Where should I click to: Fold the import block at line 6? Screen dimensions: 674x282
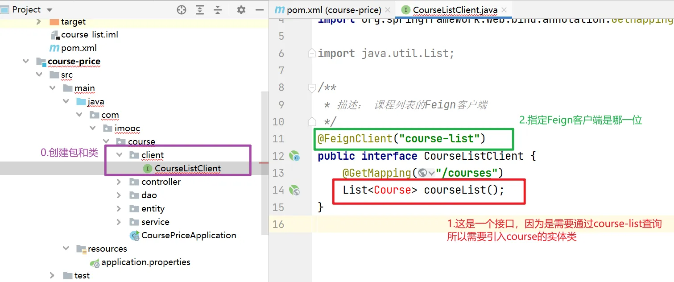tap(312, 53)
